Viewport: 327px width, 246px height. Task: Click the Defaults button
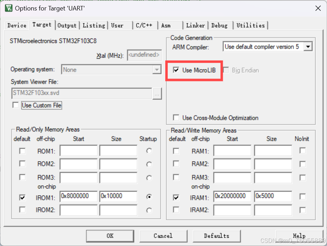coord(216,236)
